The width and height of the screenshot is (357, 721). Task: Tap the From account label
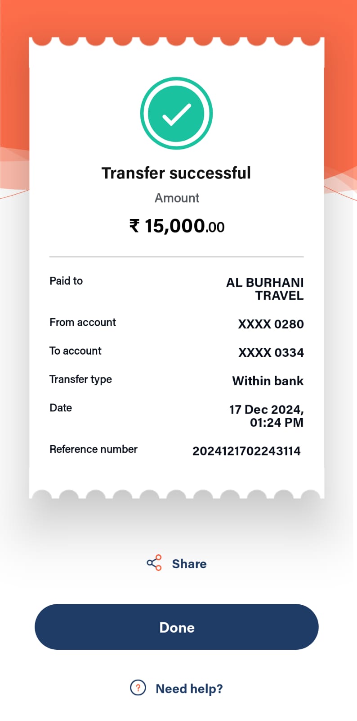click(x=83, y=322)
